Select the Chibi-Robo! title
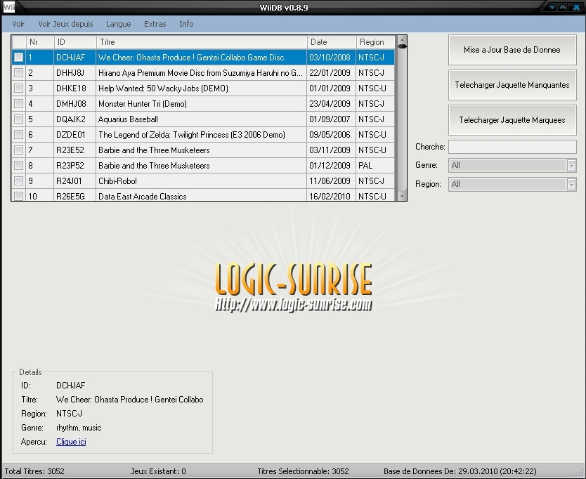 117,181
